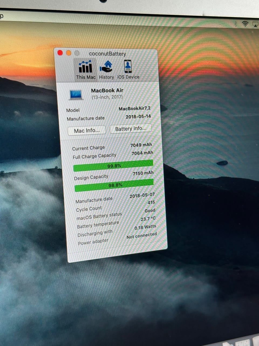Minimize the coconutBattery window with yellow button
The height and width of the screenshot is (346, 259).
coord(69,53)
